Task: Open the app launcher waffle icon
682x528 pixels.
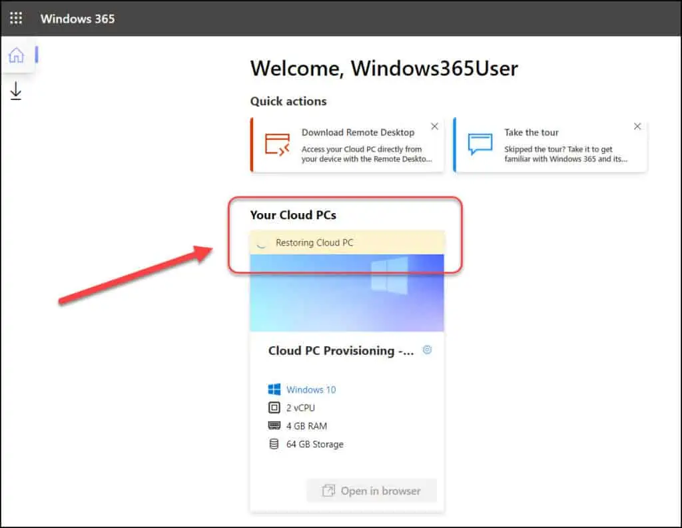Action: pos(16,18)
